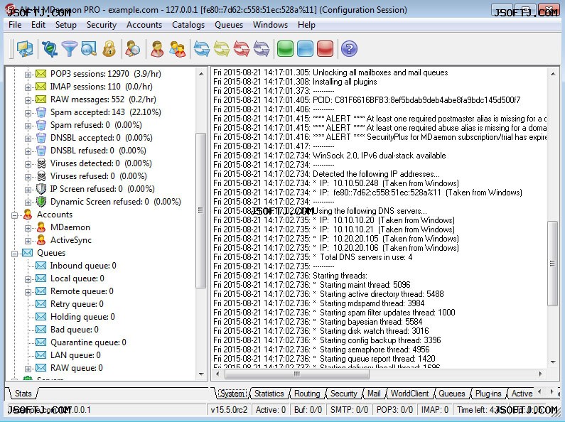Click the yellow circular arrows icon
Screen dimensions: 565x422
tap(222, 49)
